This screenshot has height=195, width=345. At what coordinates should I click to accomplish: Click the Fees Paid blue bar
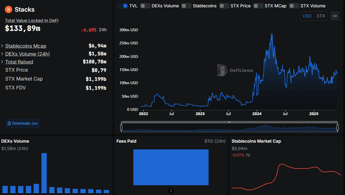coord(171,167)
